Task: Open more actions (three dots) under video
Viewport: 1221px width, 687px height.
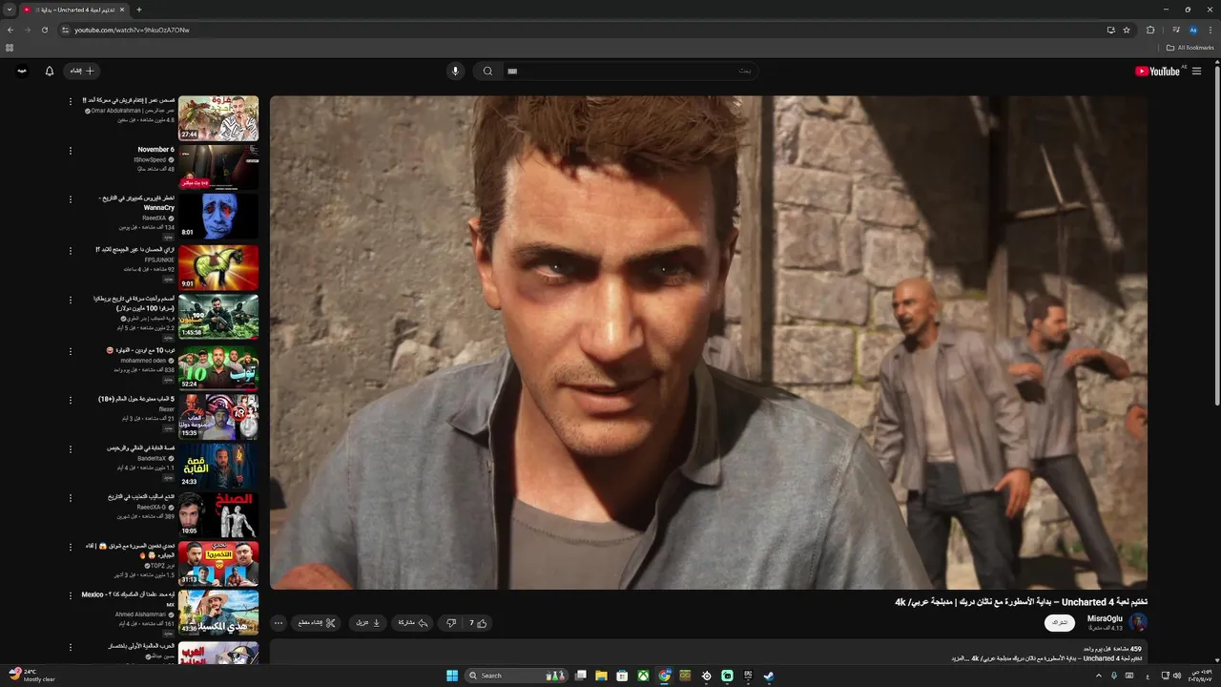Action: [279, 623]
